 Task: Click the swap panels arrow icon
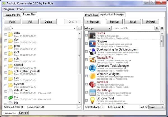[x=80, y=107]
